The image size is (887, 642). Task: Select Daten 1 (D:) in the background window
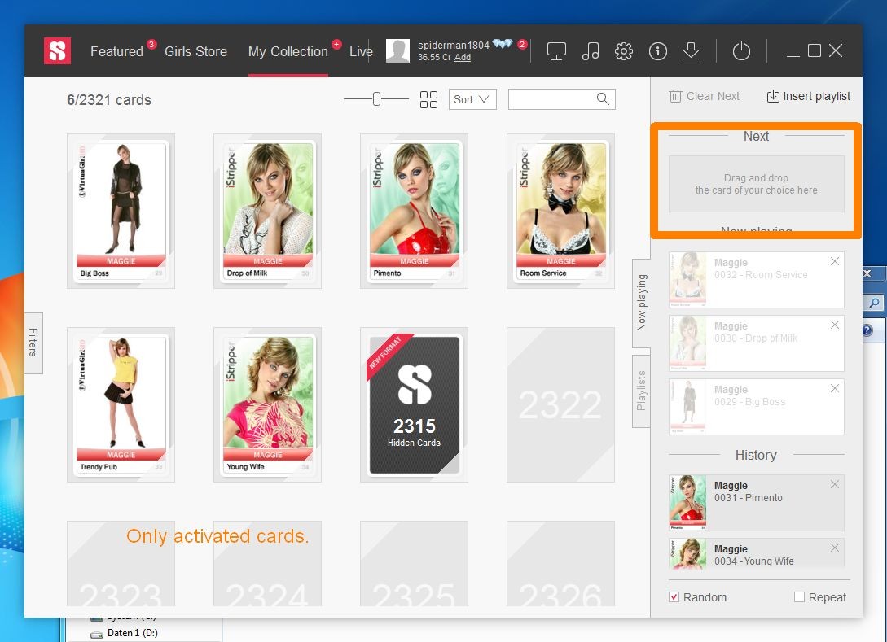[x=133, y=633]
